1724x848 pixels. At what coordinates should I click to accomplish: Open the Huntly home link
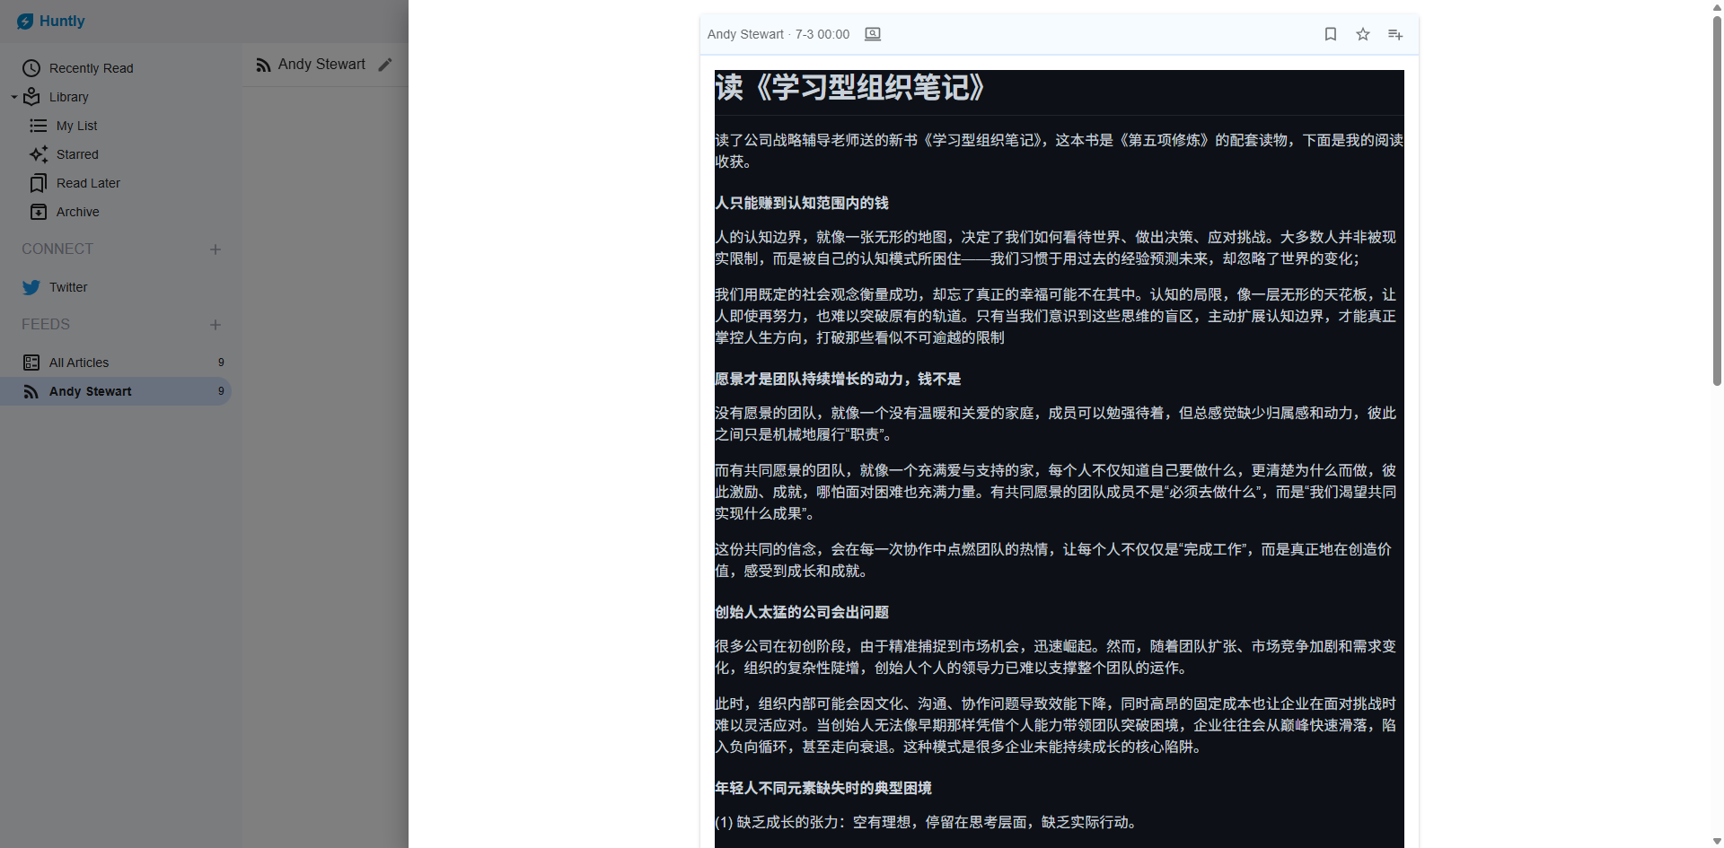(x=51, y=22)
